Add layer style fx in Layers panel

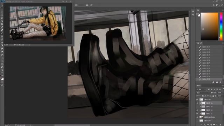pyautogui.click(x=204, y=125)
